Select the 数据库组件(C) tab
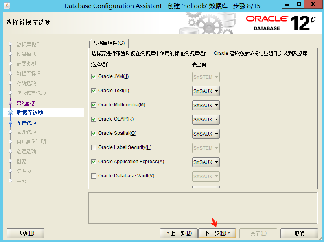324x242 pixels. point(109,43)
